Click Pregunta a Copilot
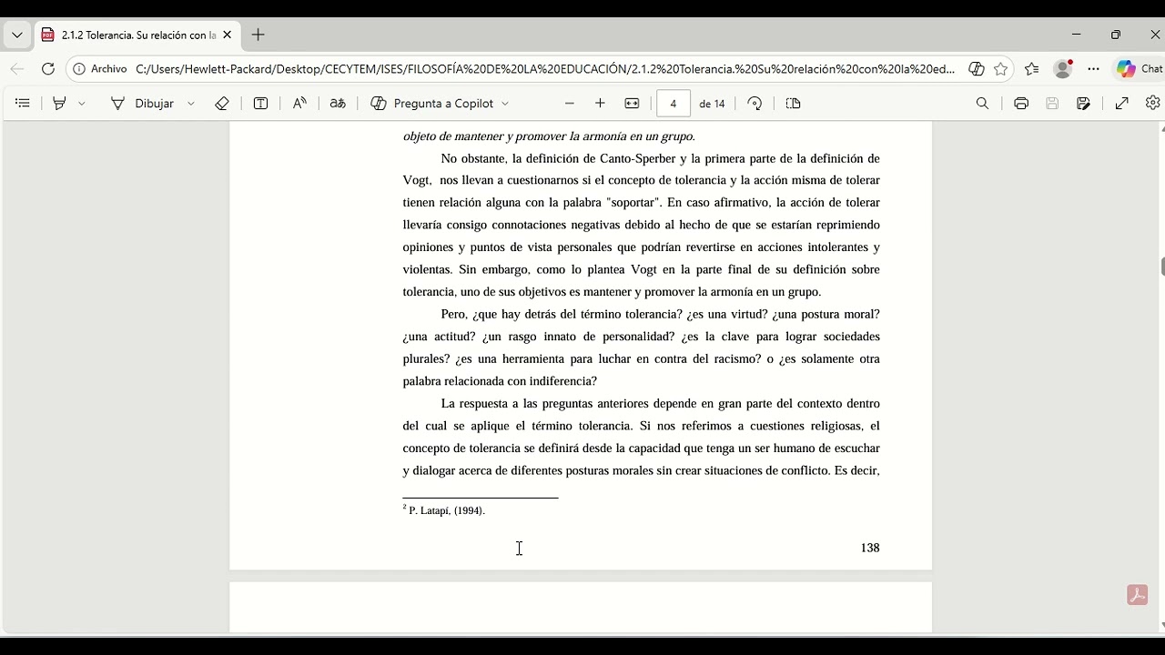This screenshot has width=1165, height=655. [432, 104]
